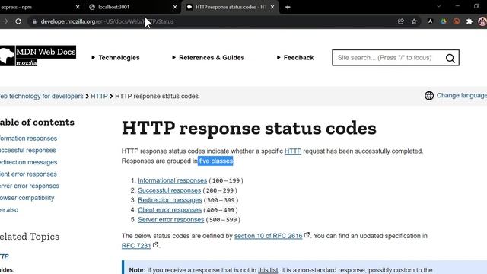Follow the HTTP link in intro paragraph
The height and width of the screenshot is (274, 487).
tap(293, 151)
